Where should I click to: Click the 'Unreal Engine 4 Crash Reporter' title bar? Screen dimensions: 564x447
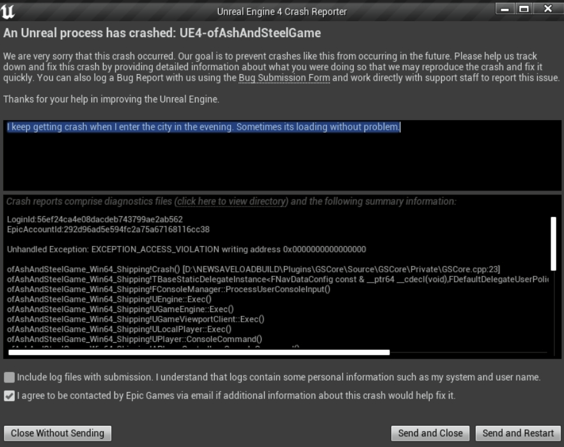(281, 11)
